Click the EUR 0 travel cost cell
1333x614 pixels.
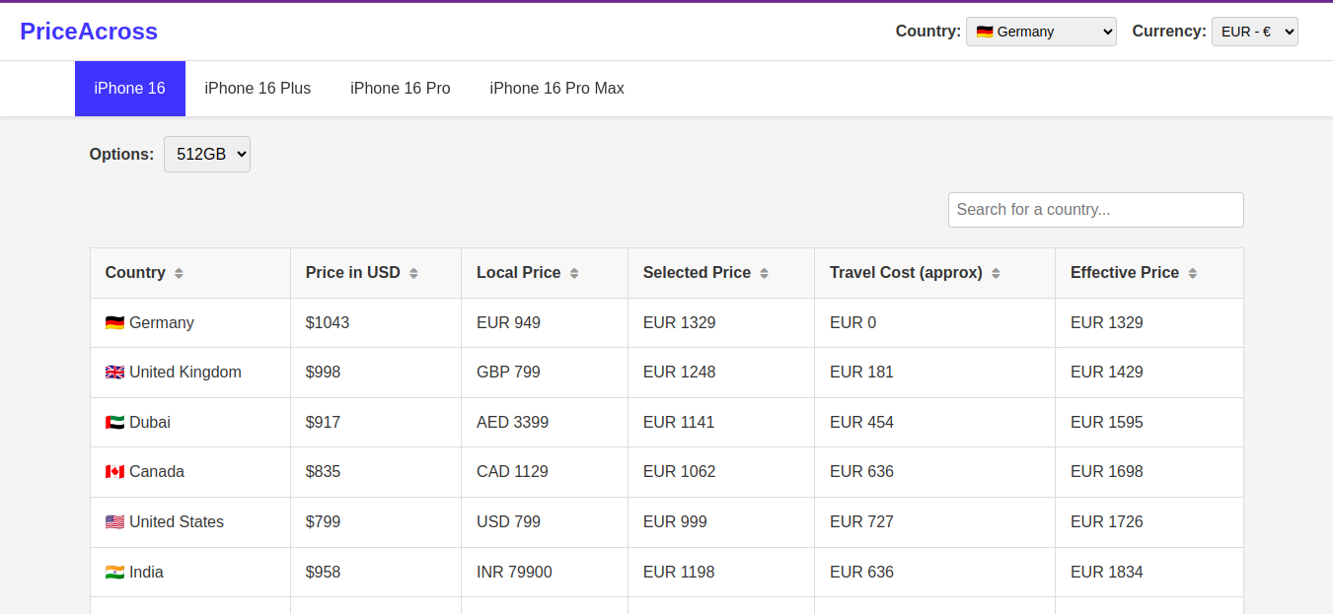click(x=935, y=323)
